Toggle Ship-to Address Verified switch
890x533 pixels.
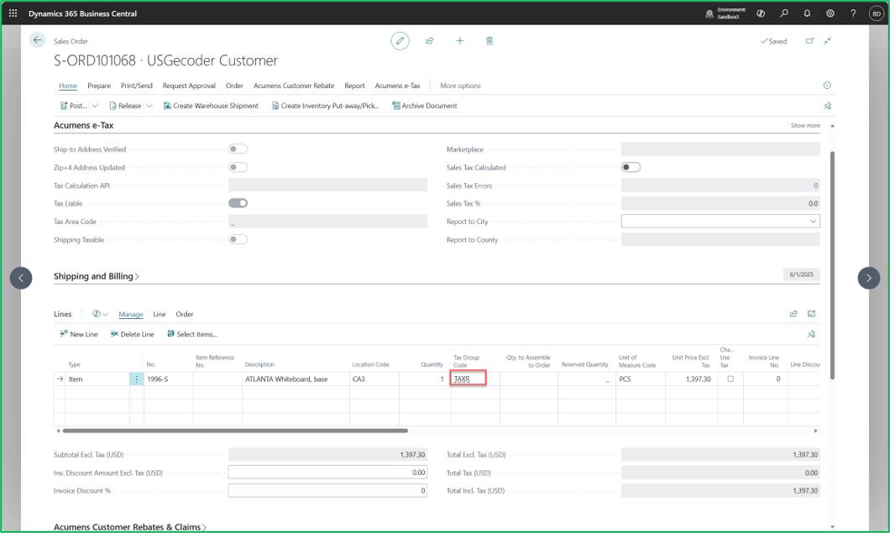tap(238, 149)
